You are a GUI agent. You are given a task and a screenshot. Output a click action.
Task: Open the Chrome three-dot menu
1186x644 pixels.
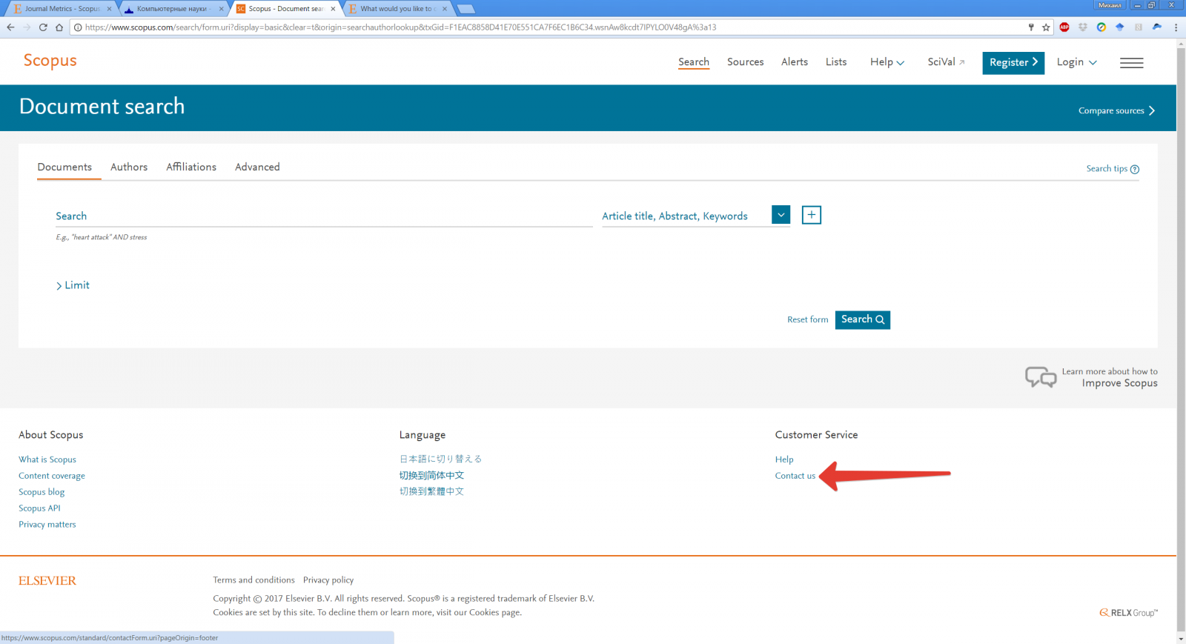pos(1176,27)
